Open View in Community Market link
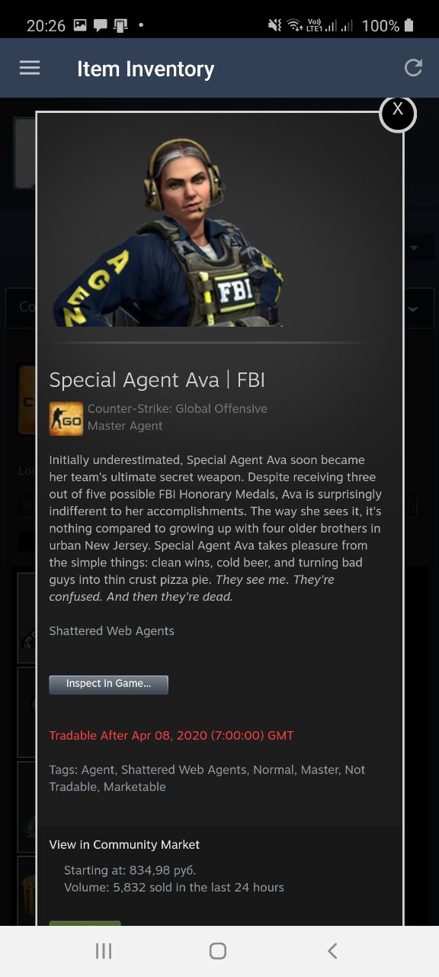This screenshot has height=977, width=439. pos(124,845)
